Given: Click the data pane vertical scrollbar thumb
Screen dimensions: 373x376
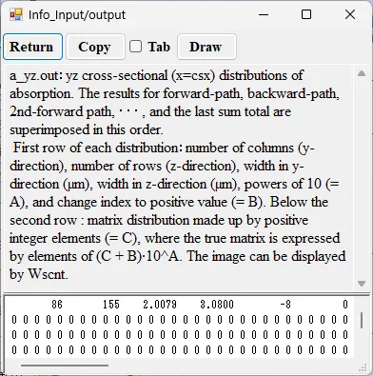Looking at the screenshot, I should pyautogui.click(x=362, y=321).
